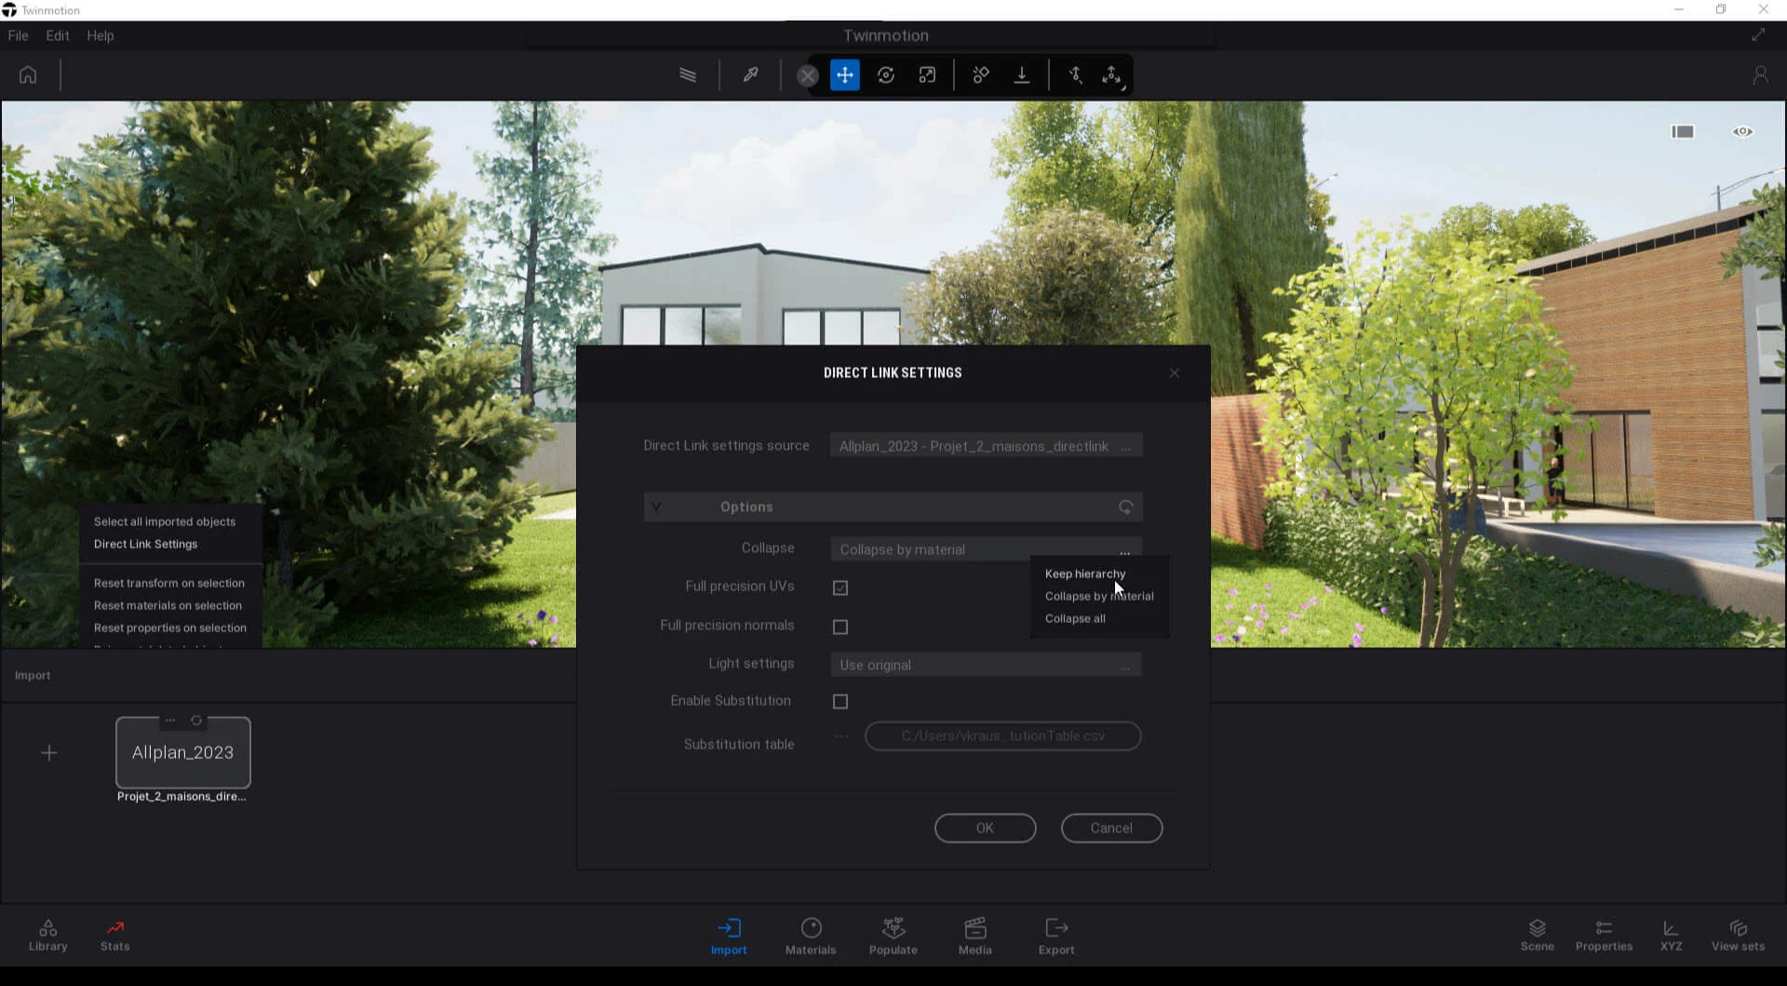The width and height of the screenshot is (1787, 986).
Task: Click the Import panel heading
Action: [33, 675]
